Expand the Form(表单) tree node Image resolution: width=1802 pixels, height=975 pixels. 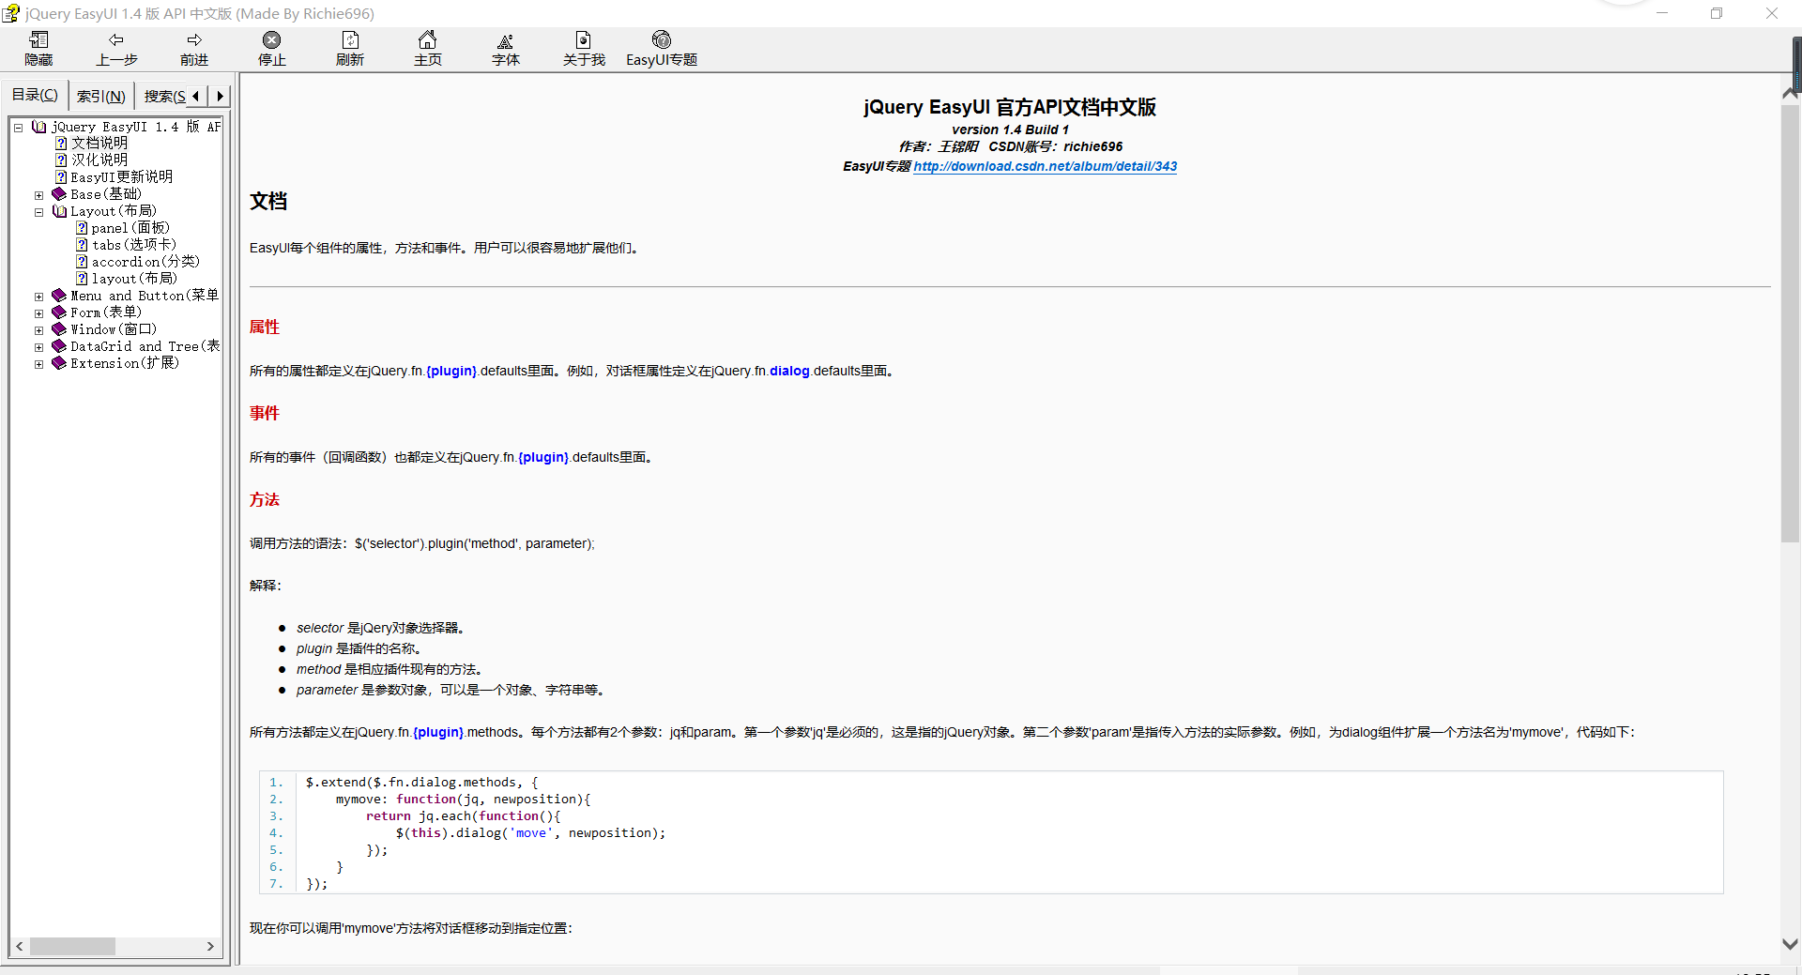click(x=38, y=313)
